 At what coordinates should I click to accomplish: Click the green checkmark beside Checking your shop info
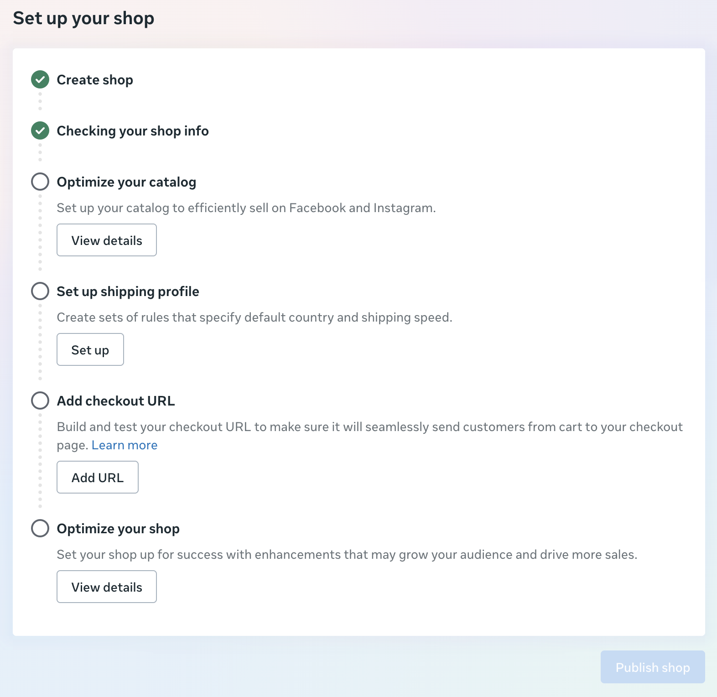40,130
